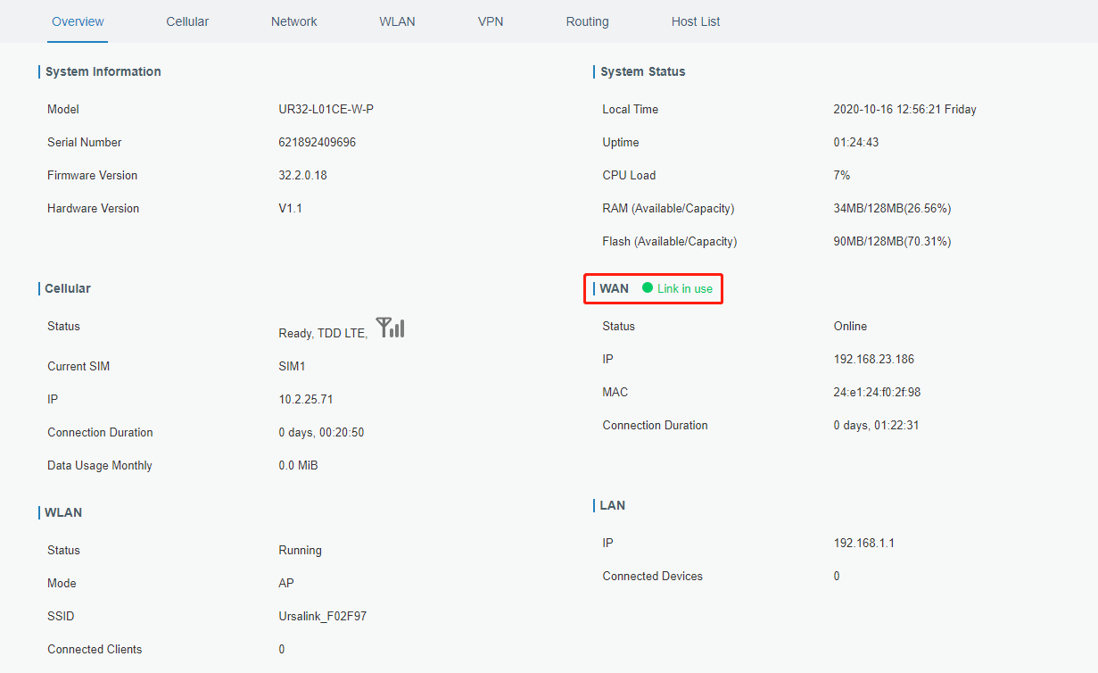Image resolution: width=1098 pixels, height=673 pixels.
Task: Click the WAN IP address 192.168.23.186
Action: (x=873, y=359)
